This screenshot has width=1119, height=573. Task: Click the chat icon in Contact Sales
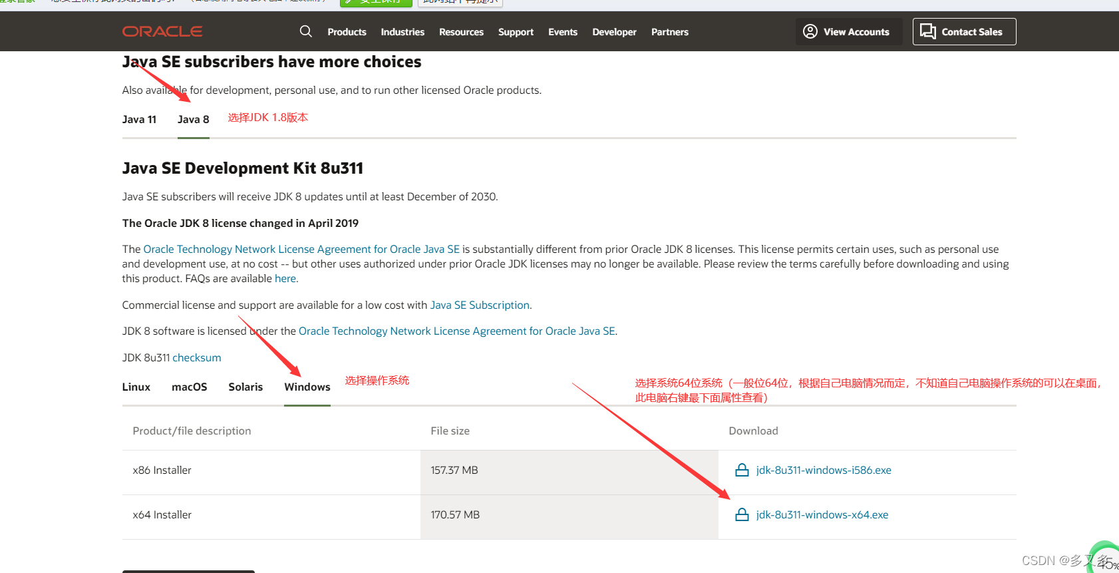(928, 31)
